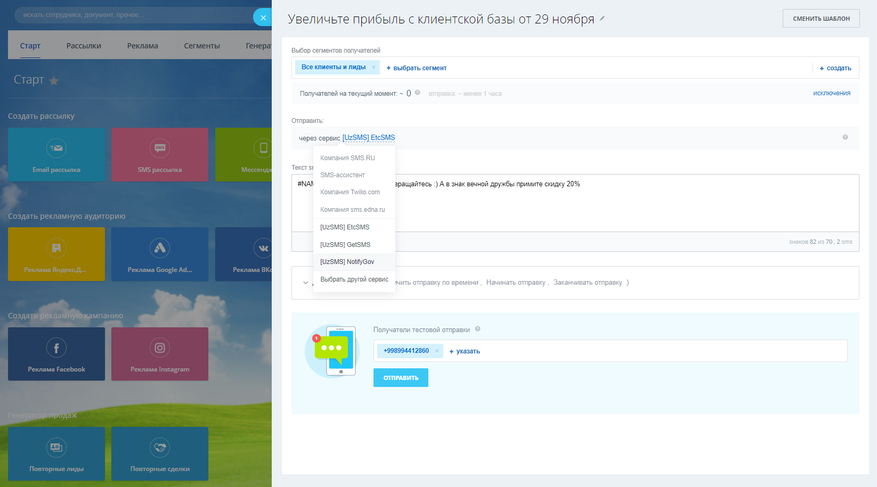Switch to the Старт tab
Image resolution: width=877 pixels, height=487 pixels.
pyautogui.click(x=30, y=46)
